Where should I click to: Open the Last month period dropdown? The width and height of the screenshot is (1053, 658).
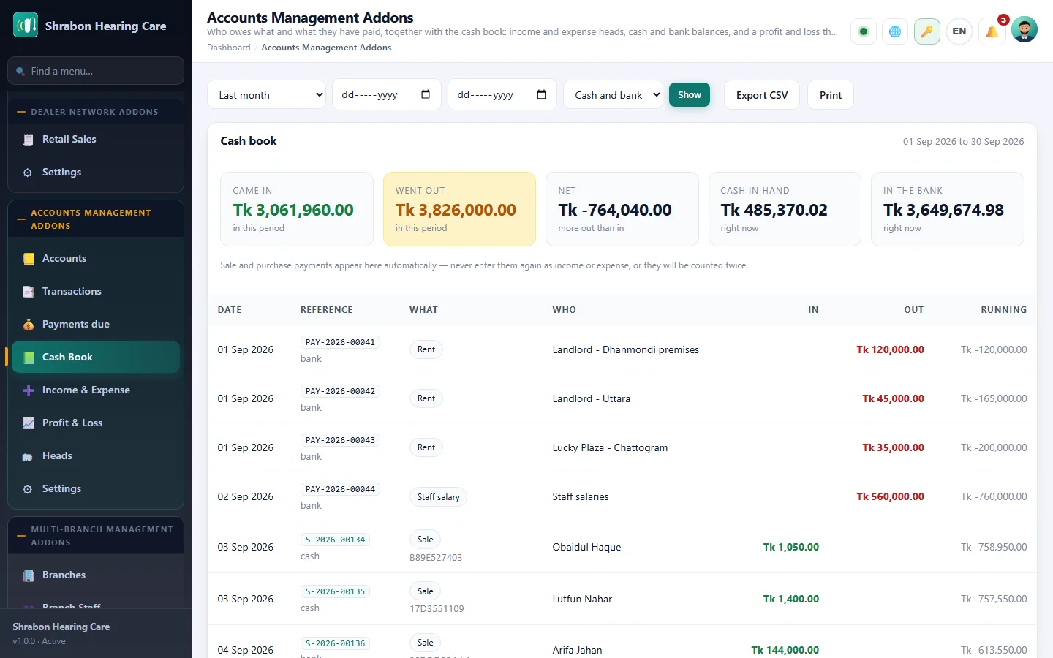point(266,94)
